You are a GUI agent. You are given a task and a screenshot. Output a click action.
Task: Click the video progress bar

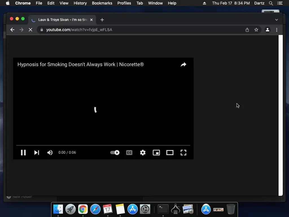(x=103, y=146)
